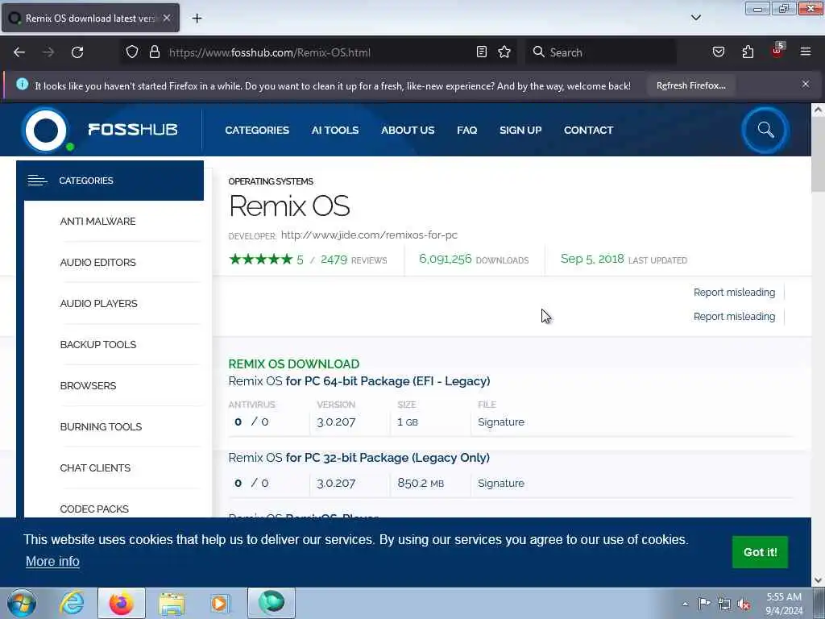825x619 pixels.
Task: Open the Firefox hamburger menu
Action: [x=806, y=52]
